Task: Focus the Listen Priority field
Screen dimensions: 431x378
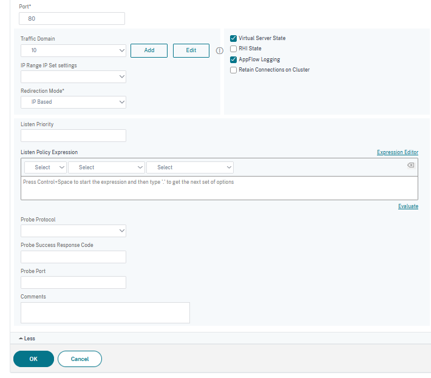Action: pos(73,136)
